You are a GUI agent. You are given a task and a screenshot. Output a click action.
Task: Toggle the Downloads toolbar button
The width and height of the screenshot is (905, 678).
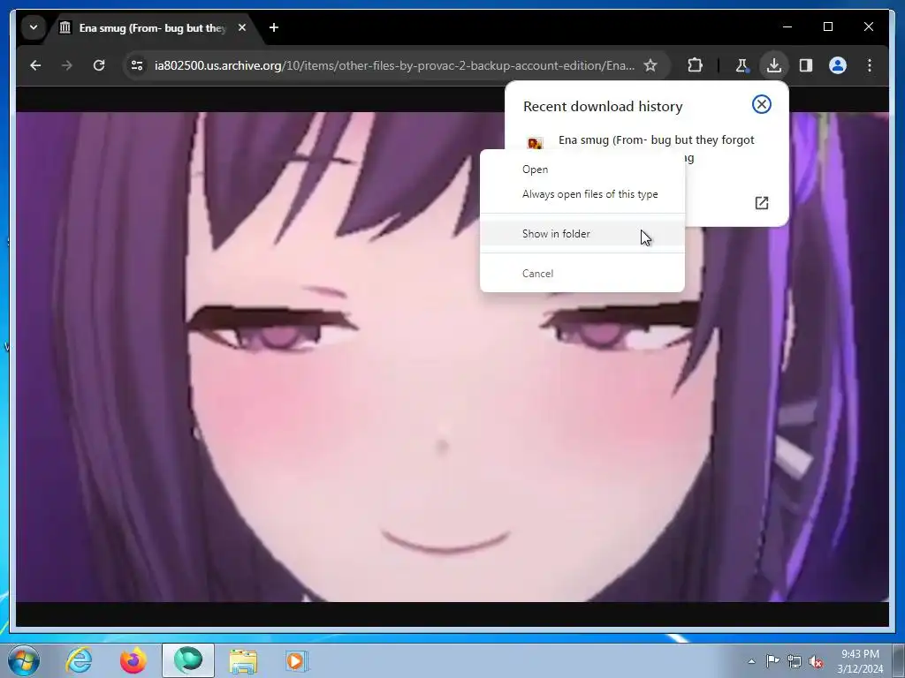pos(774,65)
